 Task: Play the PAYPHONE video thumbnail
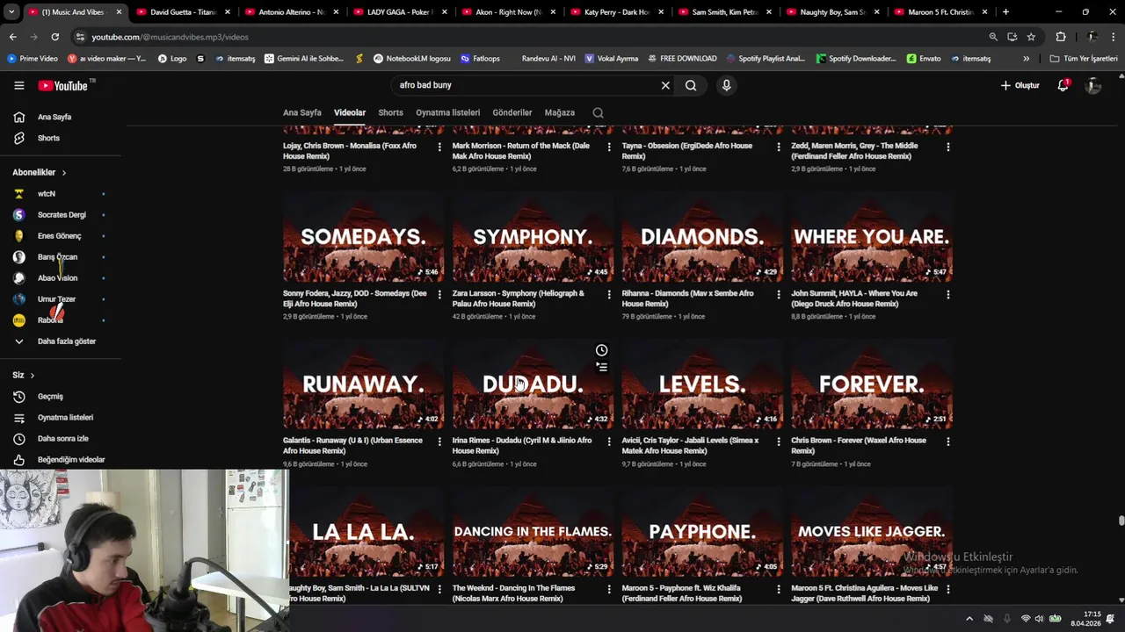point(702,532)
